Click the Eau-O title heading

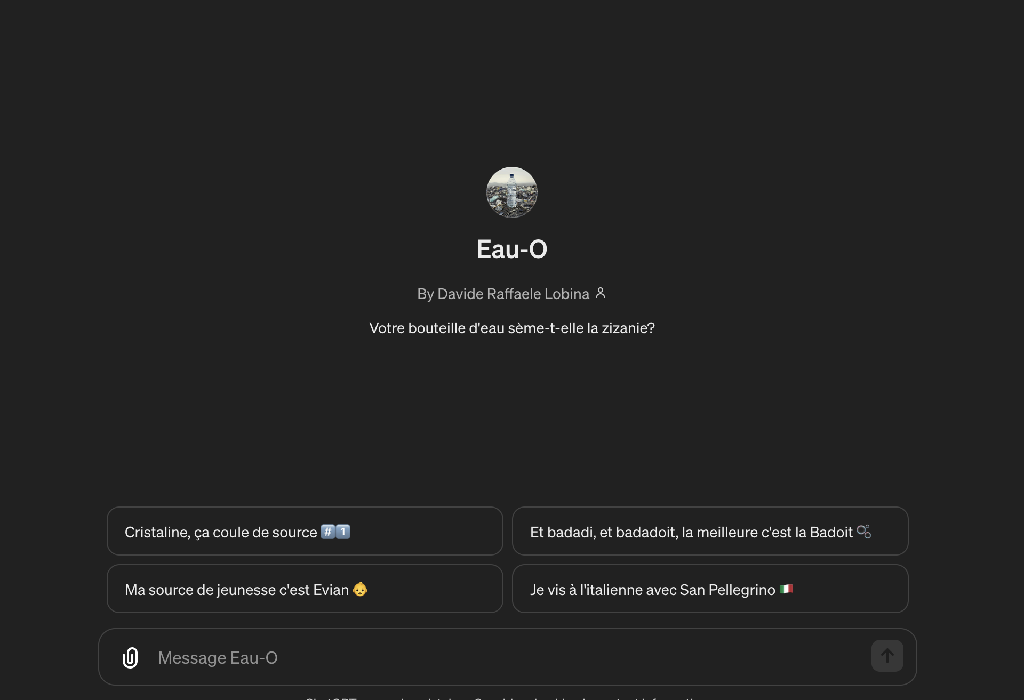512,249
